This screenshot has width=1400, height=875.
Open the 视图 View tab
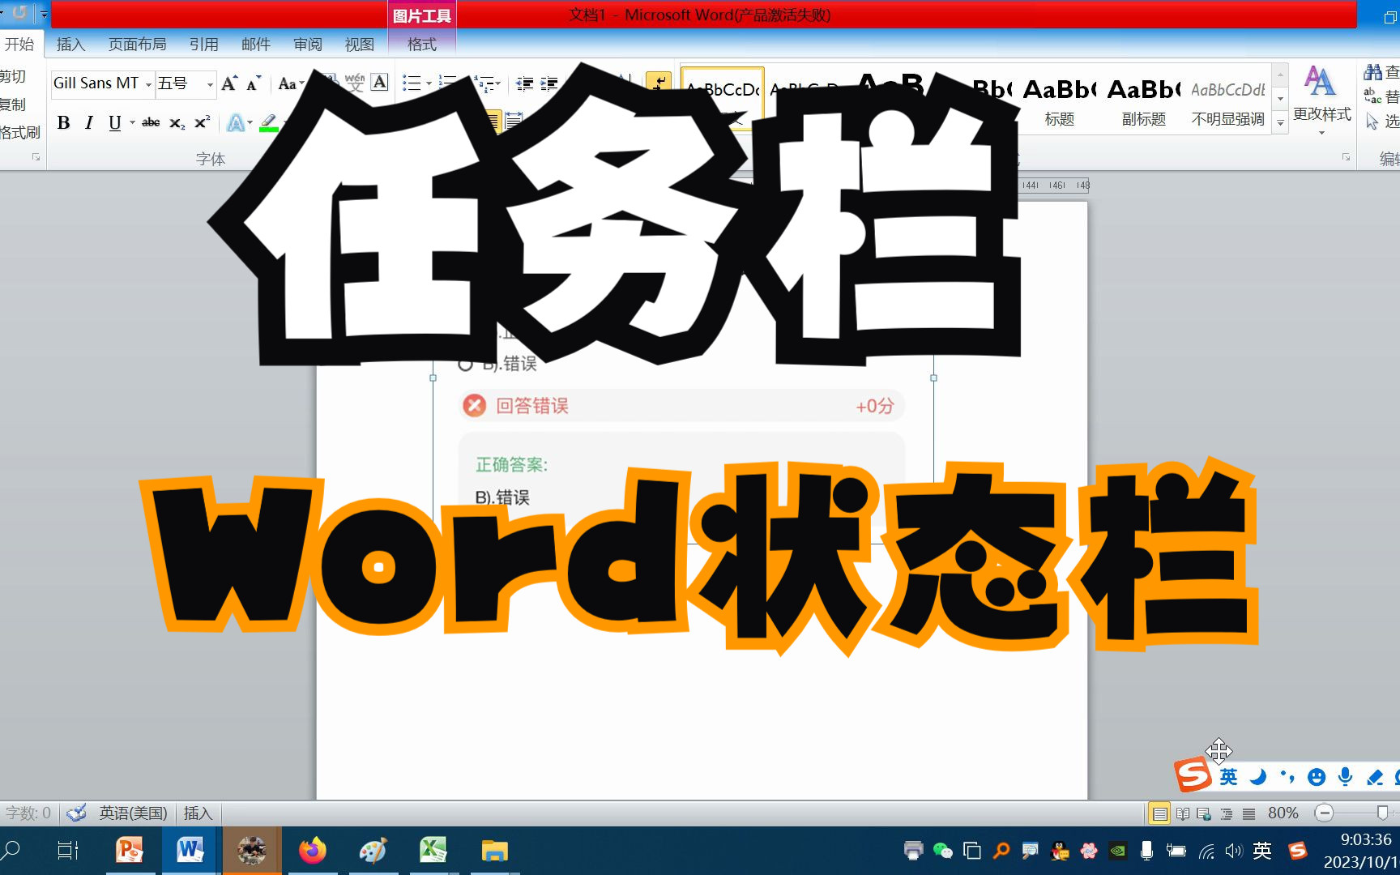(360, 44)
